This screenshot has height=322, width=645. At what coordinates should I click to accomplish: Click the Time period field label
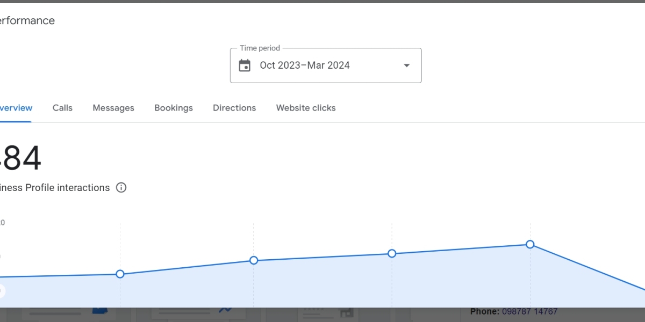260,48
